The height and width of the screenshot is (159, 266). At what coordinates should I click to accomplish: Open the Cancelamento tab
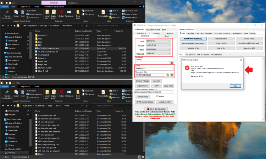[x=237, y=33]
